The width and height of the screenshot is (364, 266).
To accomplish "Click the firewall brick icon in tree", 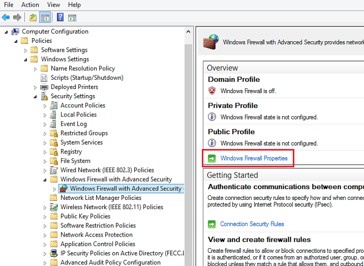I will pos(64,188).
